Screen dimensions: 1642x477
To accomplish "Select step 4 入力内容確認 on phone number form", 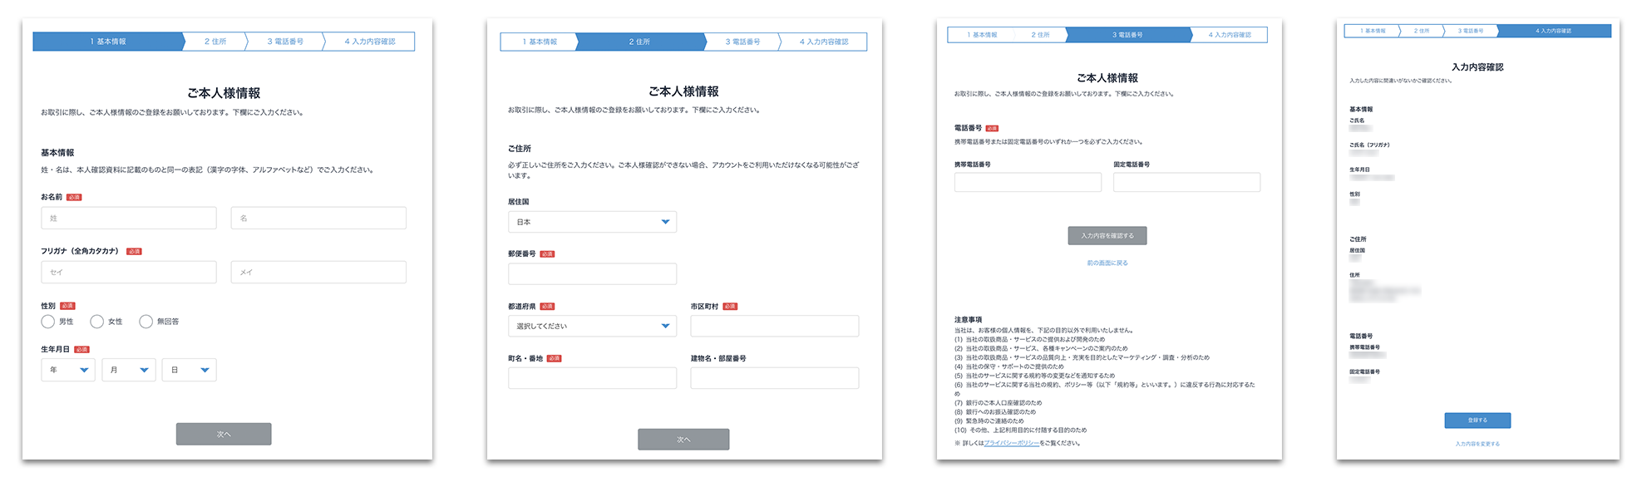I will tap(1230, 35).
